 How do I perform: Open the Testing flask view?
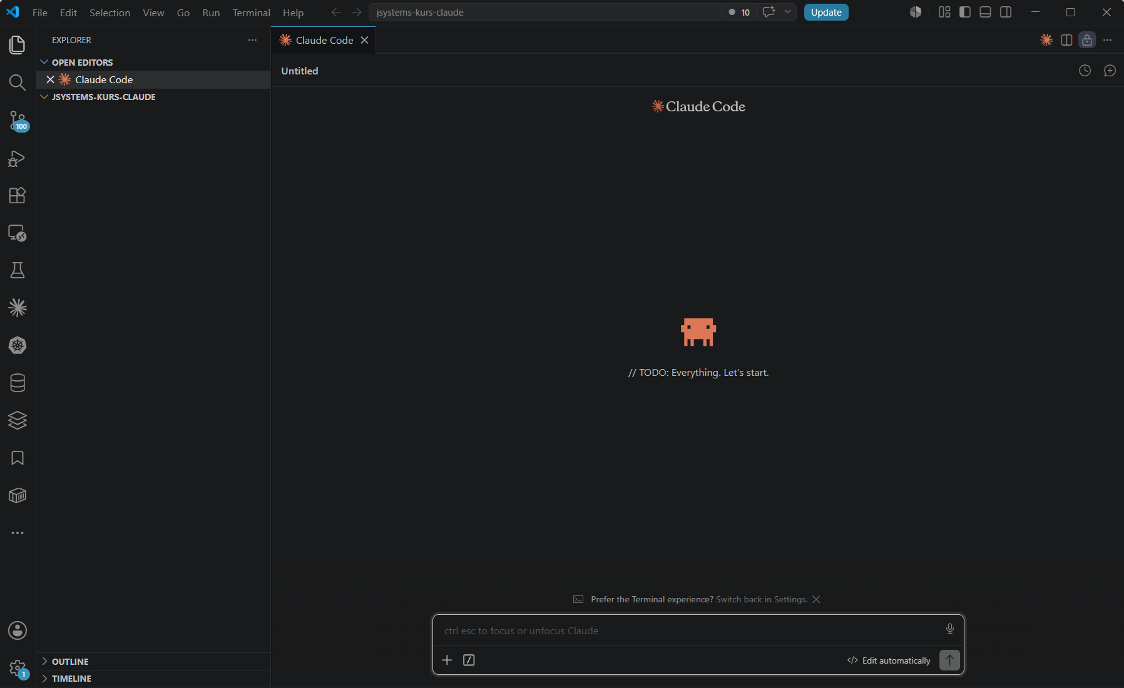pos(18,270)
